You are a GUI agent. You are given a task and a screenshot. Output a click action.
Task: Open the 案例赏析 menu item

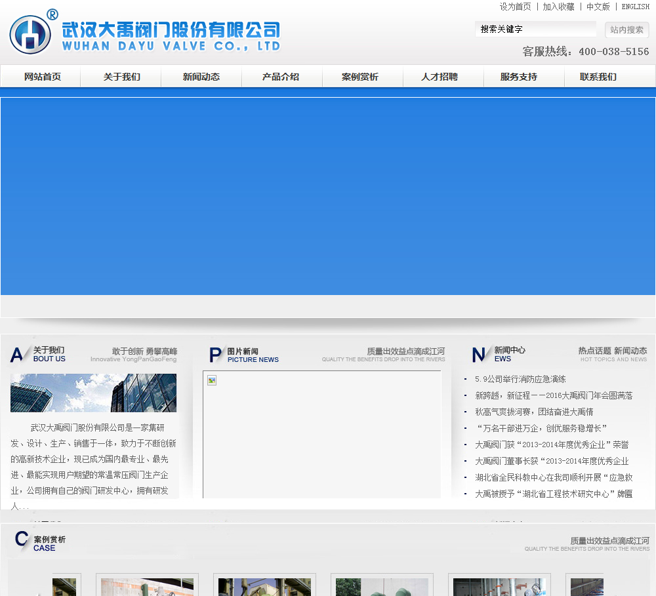click(x=359, y=77)
